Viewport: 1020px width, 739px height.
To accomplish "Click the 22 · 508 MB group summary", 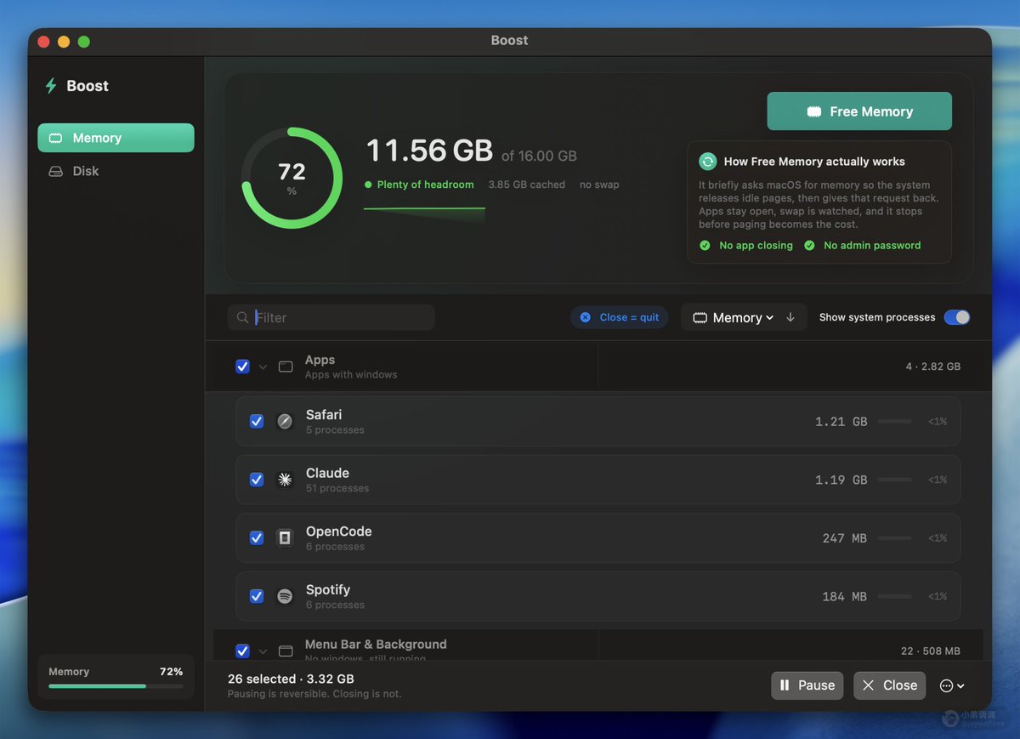I will [x=931, y=651].
